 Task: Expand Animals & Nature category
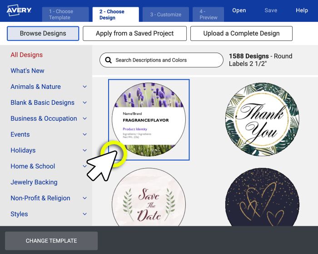[84, 87]
